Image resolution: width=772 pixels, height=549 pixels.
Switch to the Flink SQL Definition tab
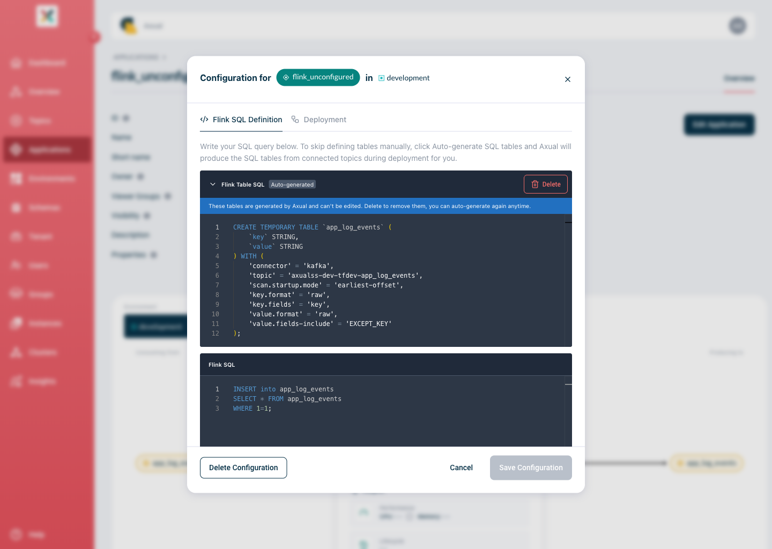241,120
